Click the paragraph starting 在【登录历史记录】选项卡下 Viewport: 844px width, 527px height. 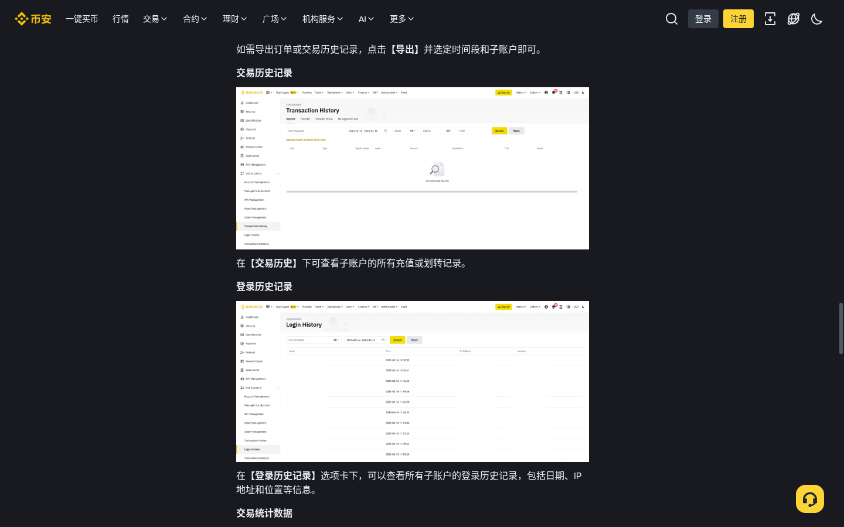[409, 483]
